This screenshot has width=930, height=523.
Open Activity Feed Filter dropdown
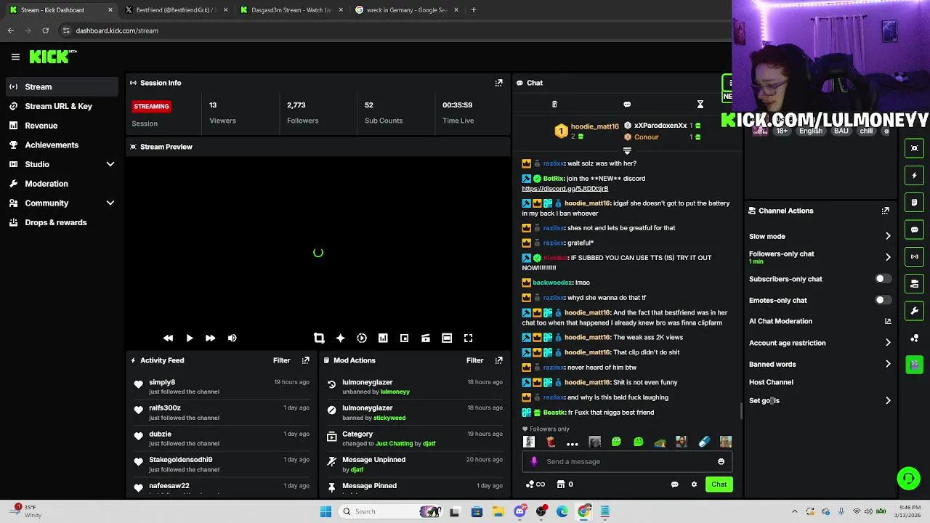[281, 360]
